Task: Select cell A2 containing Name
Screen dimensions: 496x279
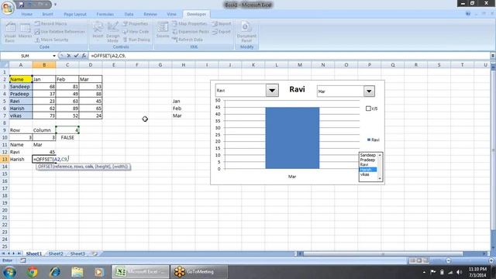Action: (x=21, y=79)
